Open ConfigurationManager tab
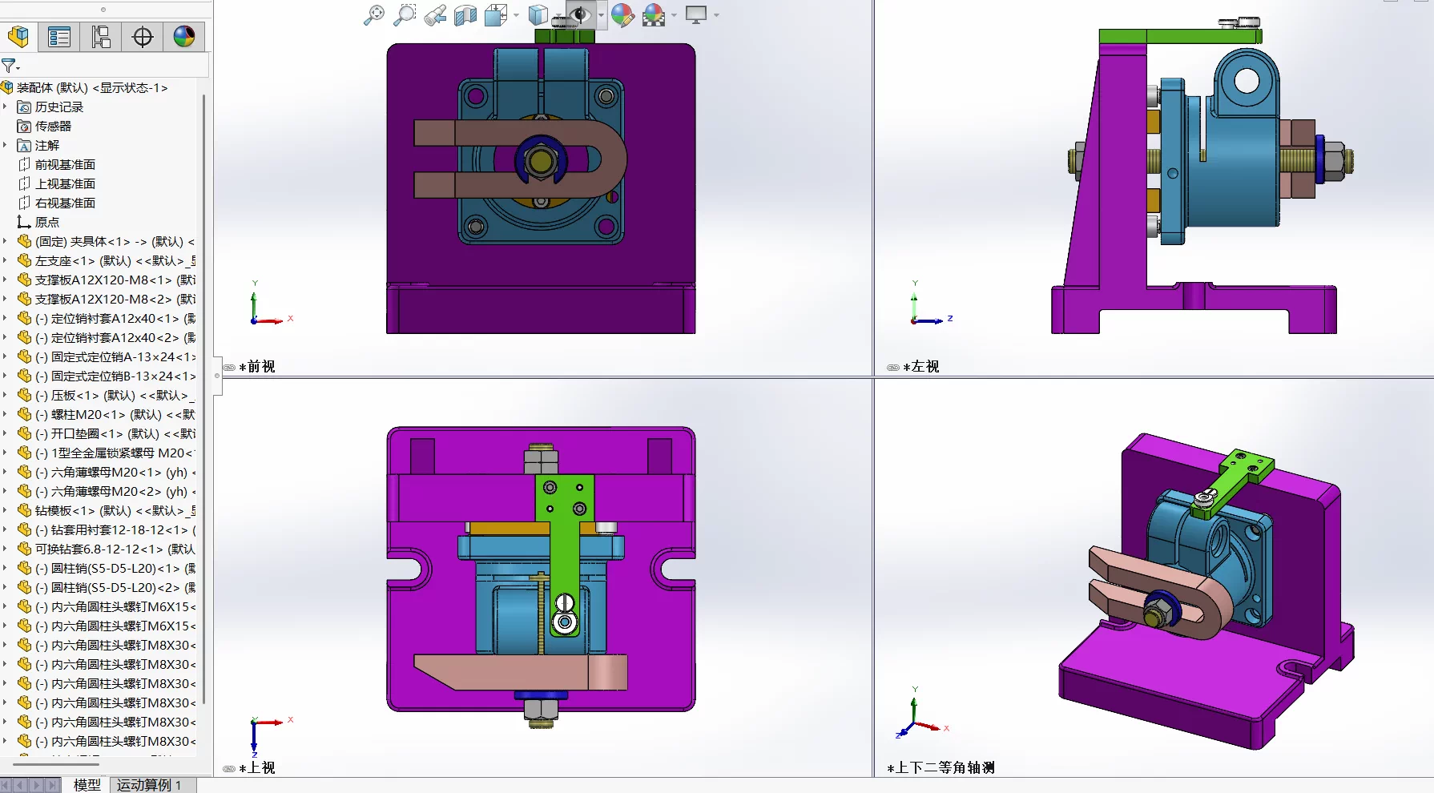The height and width of the screenshot is (793, 1434). [101, 37]
